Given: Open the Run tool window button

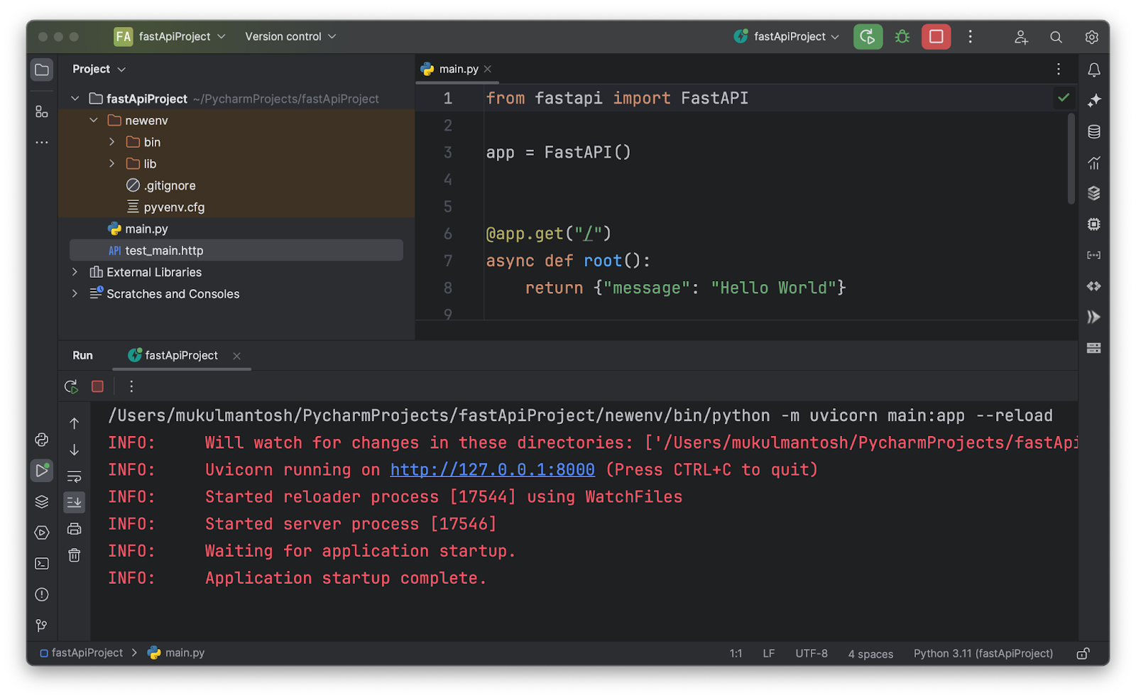Looking at the screenshot, I should point(42,470).
